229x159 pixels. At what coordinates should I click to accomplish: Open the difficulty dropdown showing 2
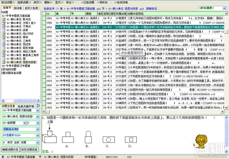(x=38, y=123)
